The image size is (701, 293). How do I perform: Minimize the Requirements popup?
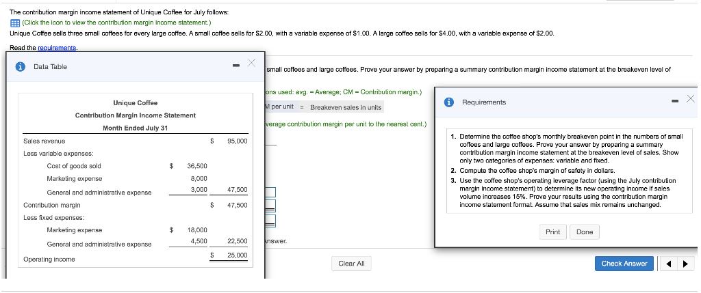point(675,102)
